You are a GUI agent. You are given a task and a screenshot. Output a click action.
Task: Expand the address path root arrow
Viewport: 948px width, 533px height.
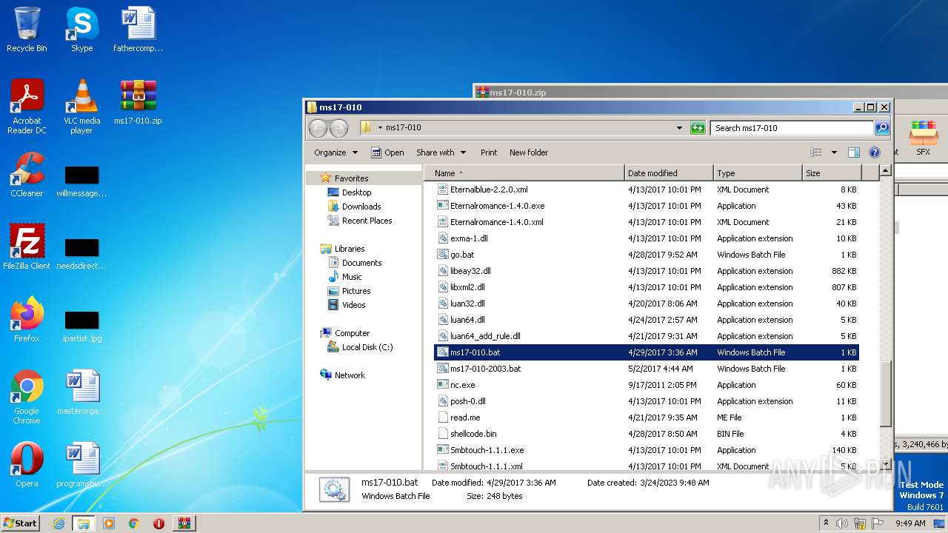380,128
